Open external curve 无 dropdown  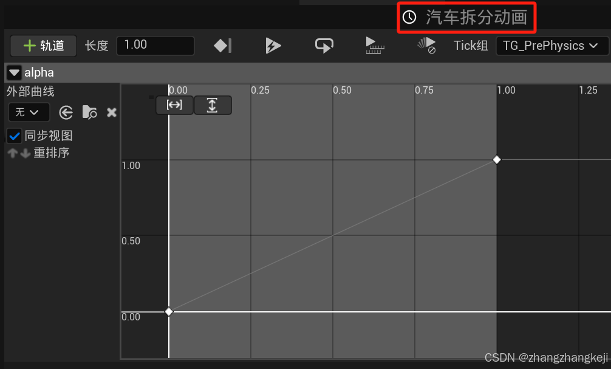29,112
